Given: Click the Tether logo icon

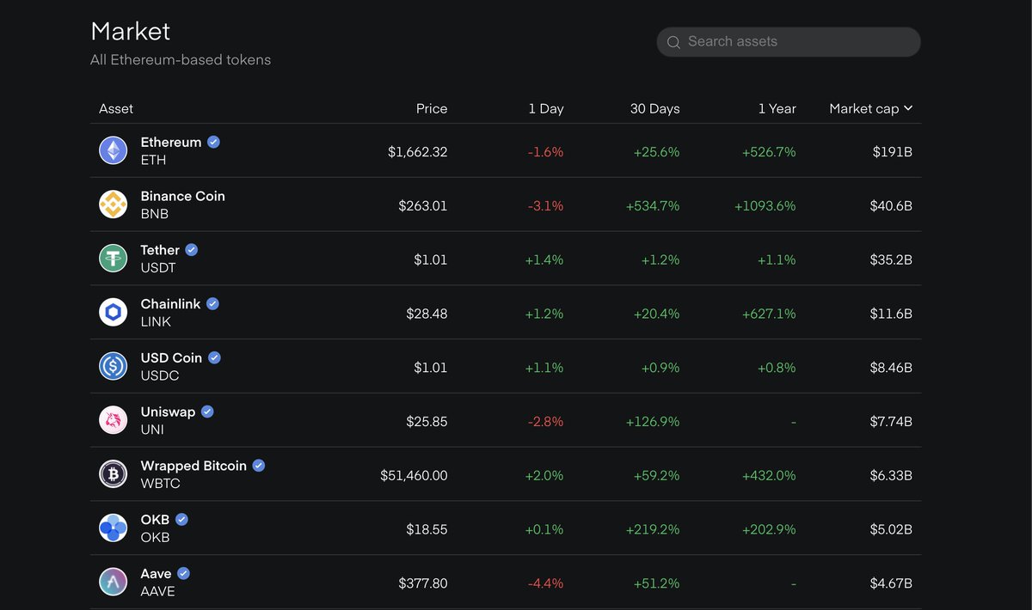Looking at the screenshot, I should pyautogui.click(x=113, y=259).
